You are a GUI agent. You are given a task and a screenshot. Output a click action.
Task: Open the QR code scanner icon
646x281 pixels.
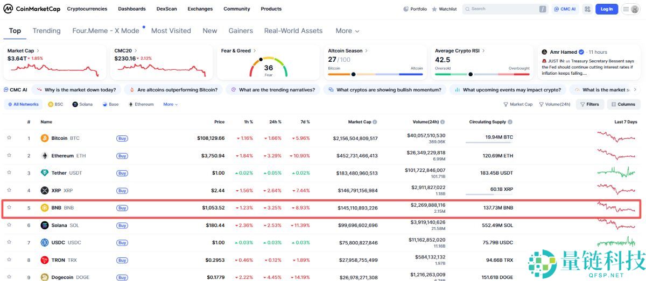pyautogui.click(x=587, y=9)
